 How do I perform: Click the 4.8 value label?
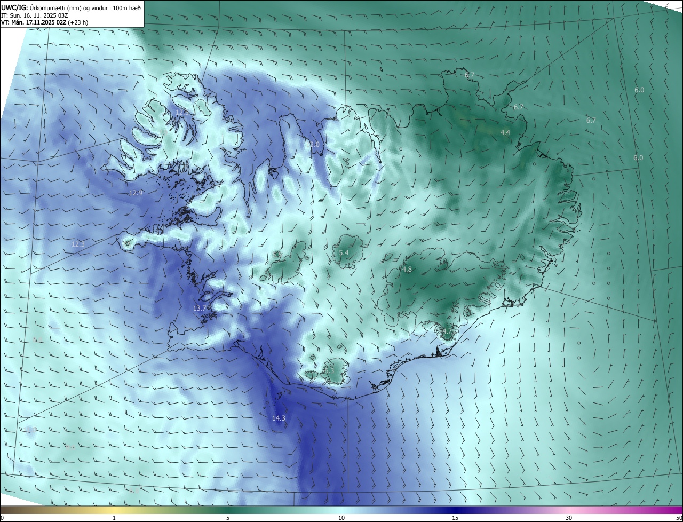407,270
